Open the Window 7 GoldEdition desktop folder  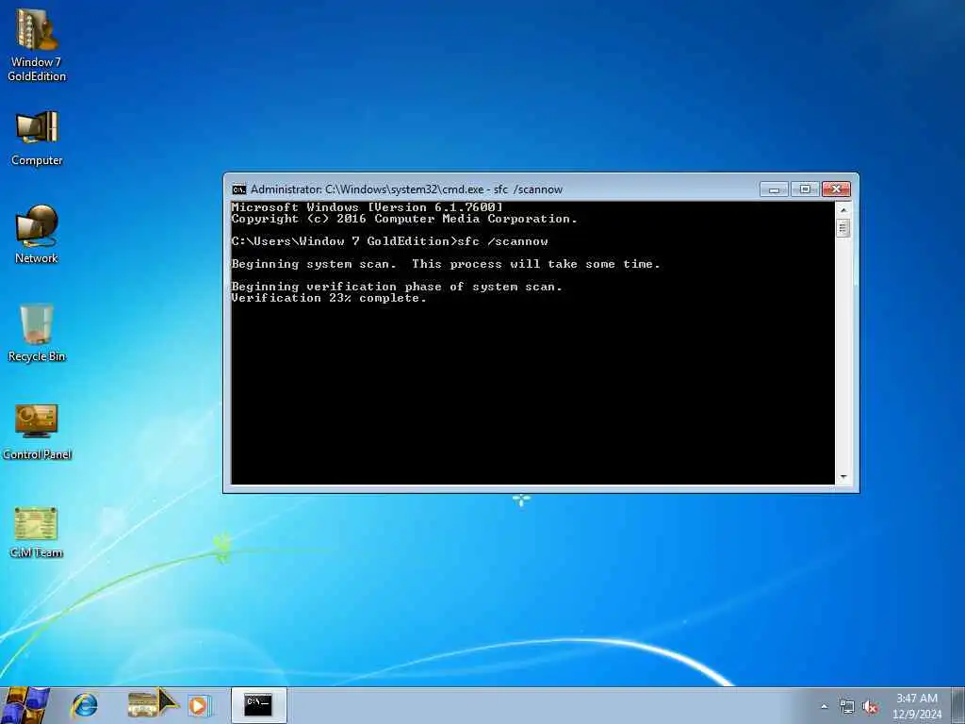[37, 44]
